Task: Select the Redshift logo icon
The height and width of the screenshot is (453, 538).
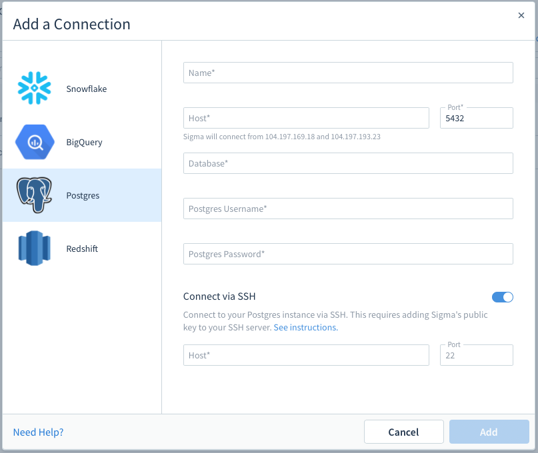Action: [34, 248]
